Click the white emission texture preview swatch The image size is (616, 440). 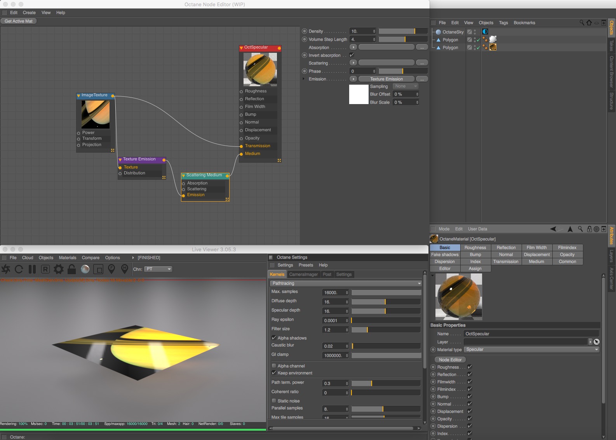tap(359, 94)
